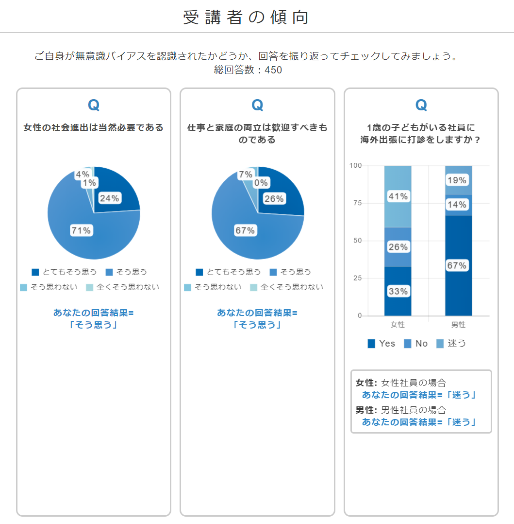Click the 女性: 女性社員の場合 label

click(x=401, y=383)
